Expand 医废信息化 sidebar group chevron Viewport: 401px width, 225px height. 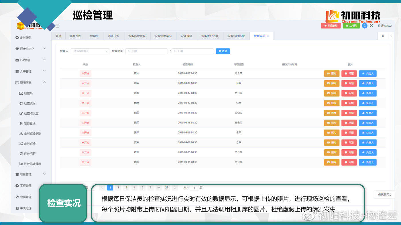pyautogui.click(x=44, y=48)
